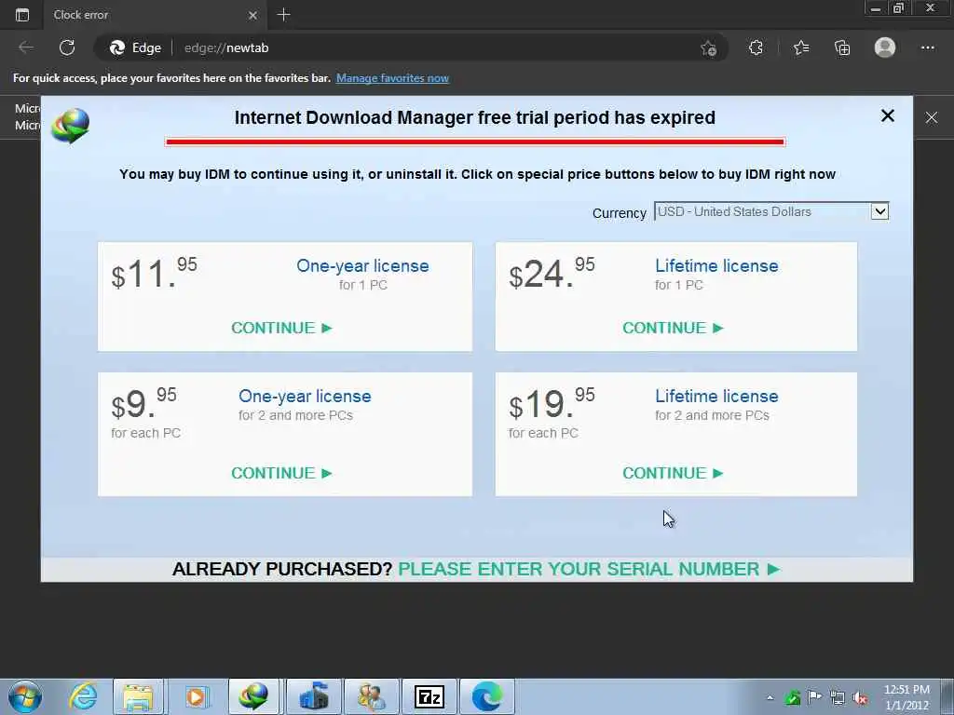Click the $24.95 price text
Screen dimensions: 954x715
tap(552, 273)
